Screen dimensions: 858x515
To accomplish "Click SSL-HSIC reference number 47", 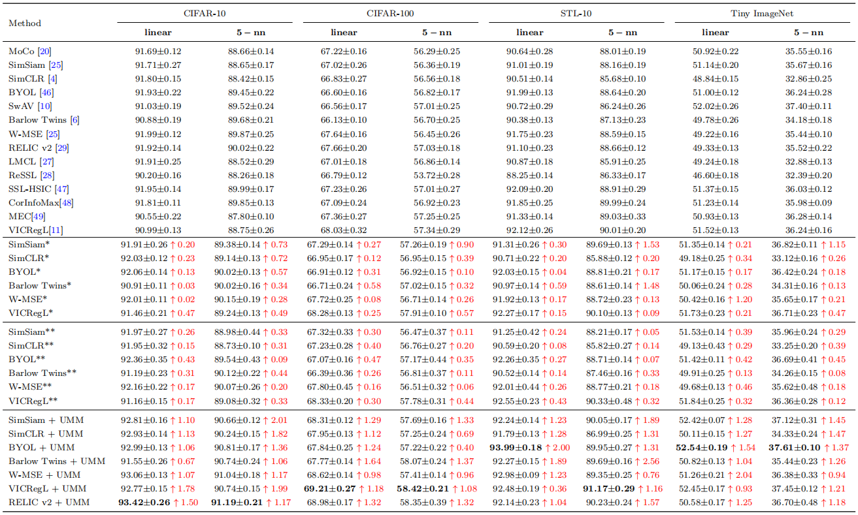I will [x=61, y=188].
